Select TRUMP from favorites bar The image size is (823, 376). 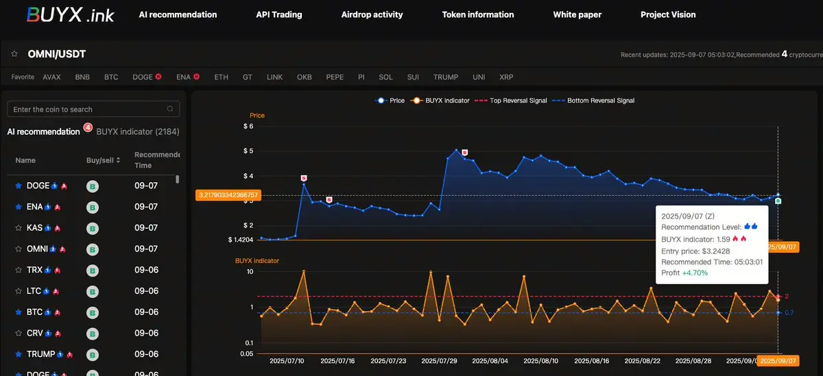[x=446, y=77]
